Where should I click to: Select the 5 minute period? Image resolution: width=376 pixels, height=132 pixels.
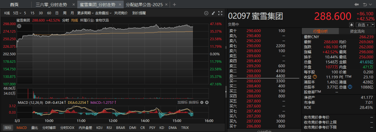pyautogui.click(x=25, y=13)
